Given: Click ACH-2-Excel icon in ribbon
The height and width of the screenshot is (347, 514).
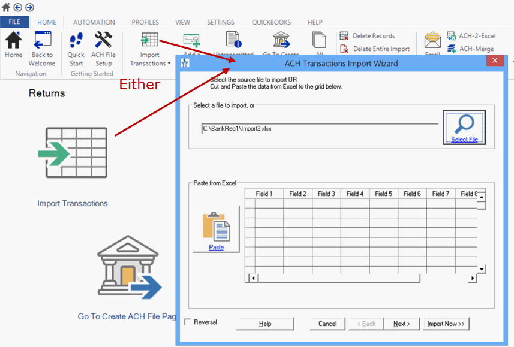Looking at the screenshot, I should tap(451, 36).
